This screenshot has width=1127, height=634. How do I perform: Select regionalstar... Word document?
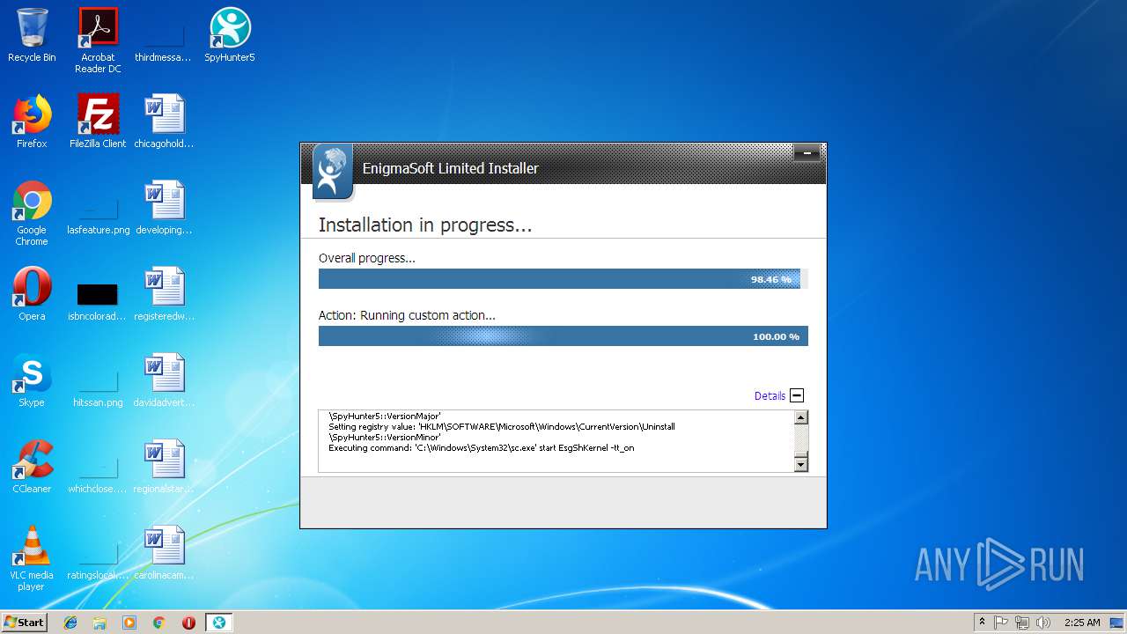(164, 467)
